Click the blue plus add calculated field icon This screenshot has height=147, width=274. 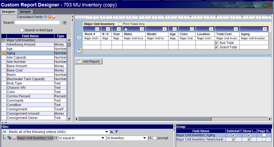[x=45, y=17]
